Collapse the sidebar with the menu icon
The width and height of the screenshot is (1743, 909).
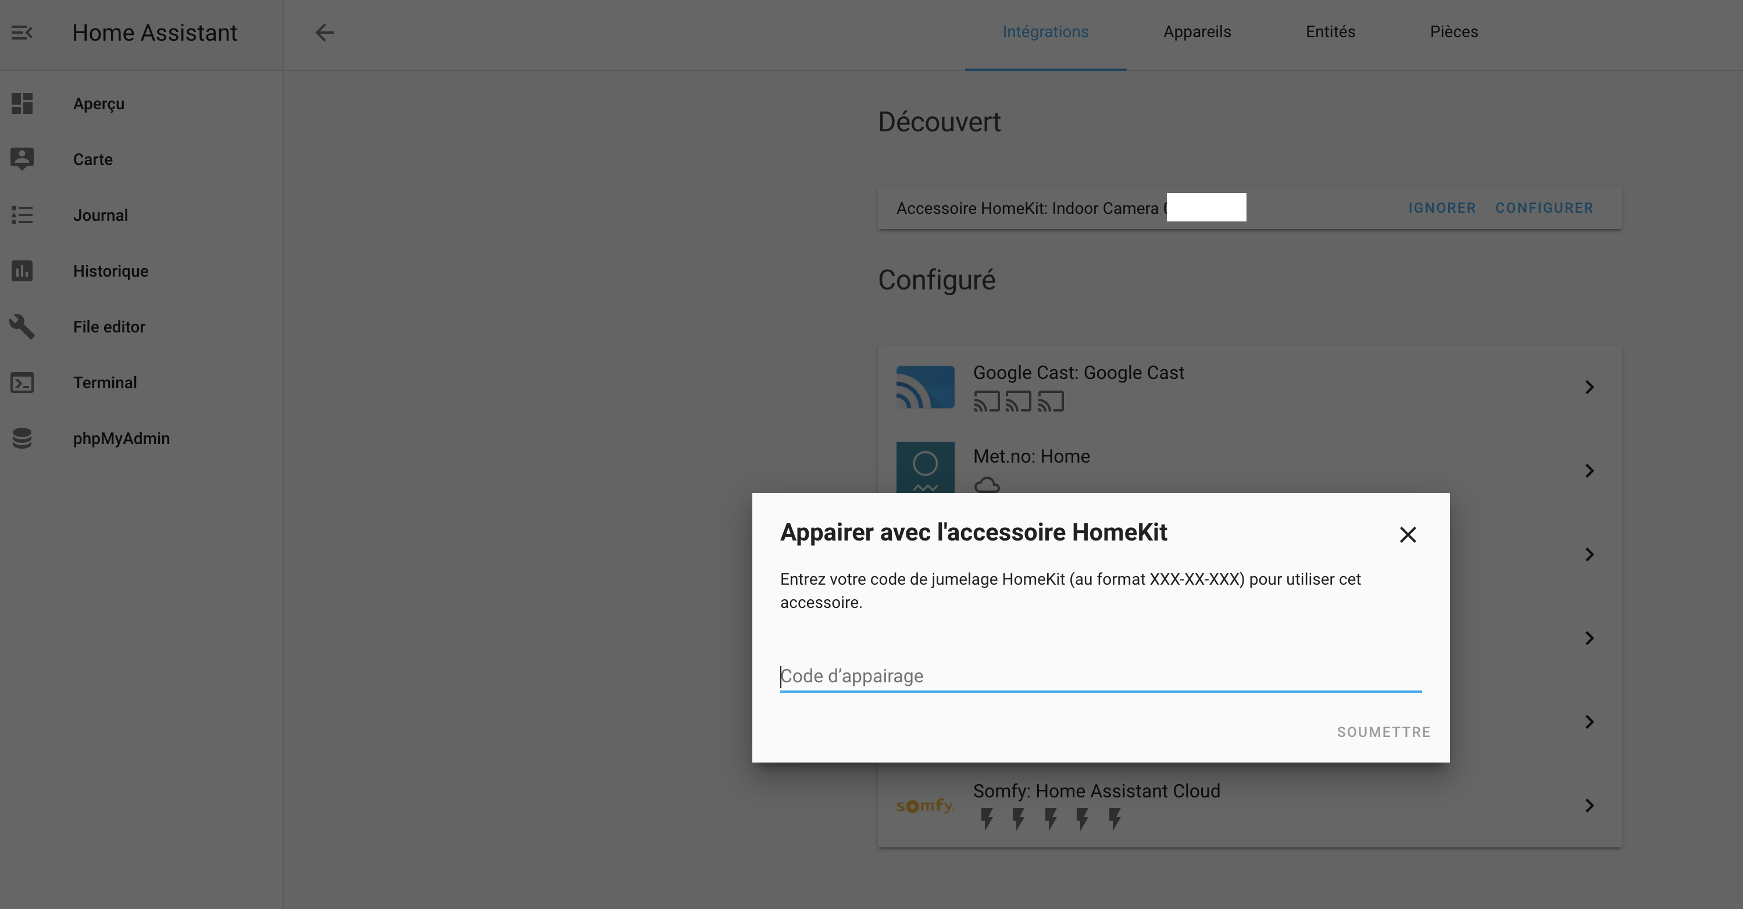coord(22,33)
